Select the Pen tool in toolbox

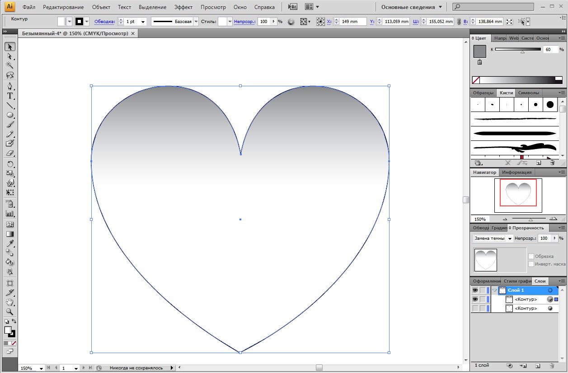pyautogui.click(x=9, y=86)
